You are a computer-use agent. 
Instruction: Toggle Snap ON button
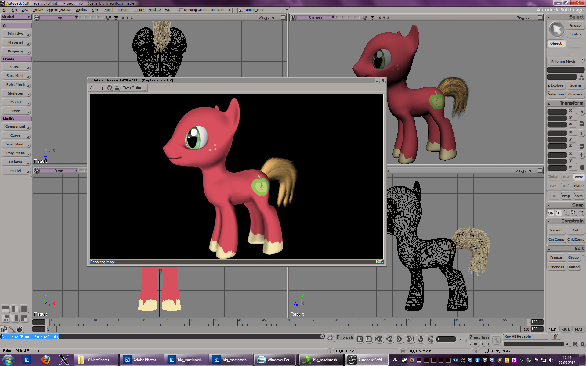coord(550,213)
